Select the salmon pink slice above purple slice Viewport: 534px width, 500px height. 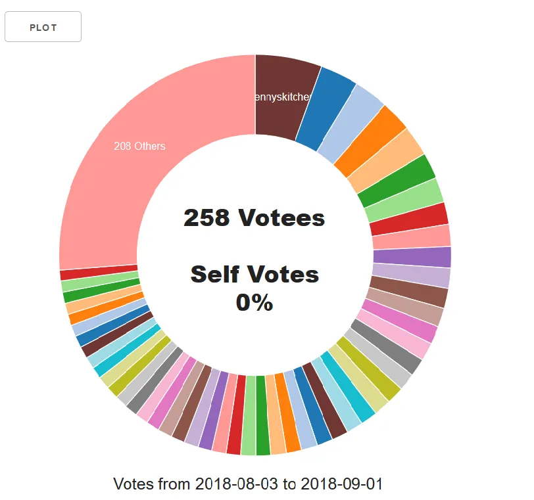(412, 237)
